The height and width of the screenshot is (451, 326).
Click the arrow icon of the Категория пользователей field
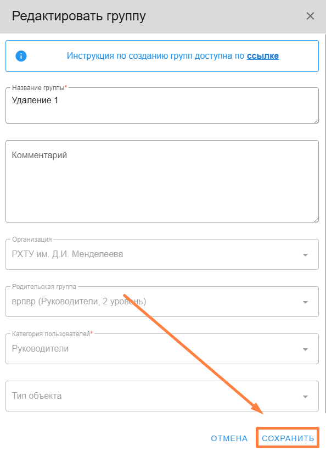coord(305,349)
